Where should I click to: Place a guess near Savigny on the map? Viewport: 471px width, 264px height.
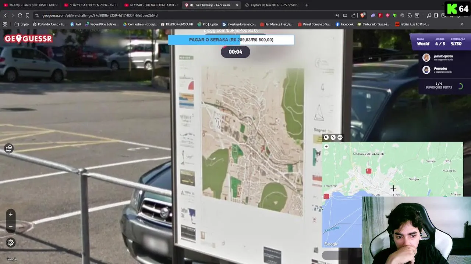pyautogui.click(x=414, y=179)
